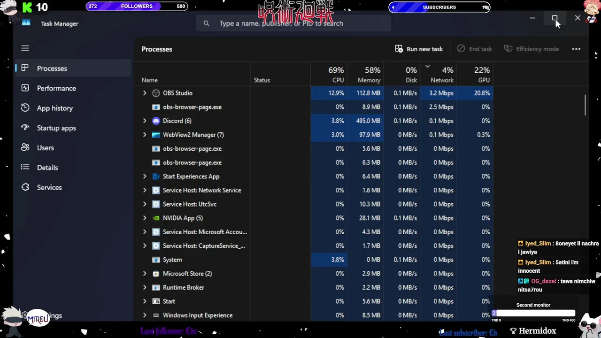
Task: Click the Start Experiences App icon
Action: (156, 177)
